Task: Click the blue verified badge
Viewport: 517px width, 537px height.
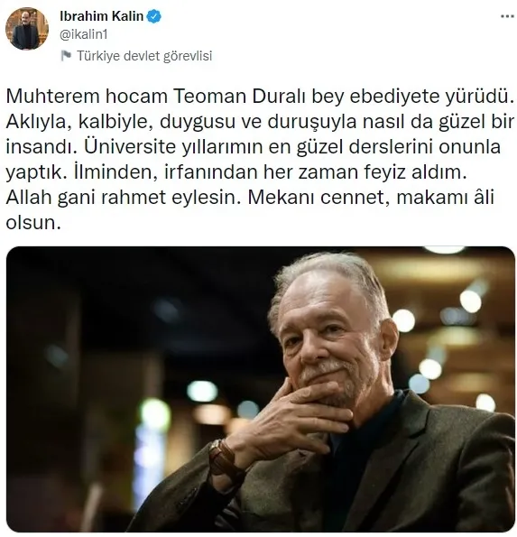Action: tap(154, 16)
